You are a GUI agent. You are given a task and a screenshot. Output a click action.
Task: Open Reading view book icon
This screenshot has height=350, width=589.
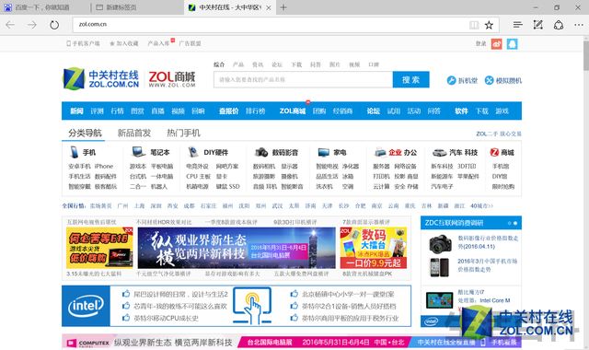474,25
